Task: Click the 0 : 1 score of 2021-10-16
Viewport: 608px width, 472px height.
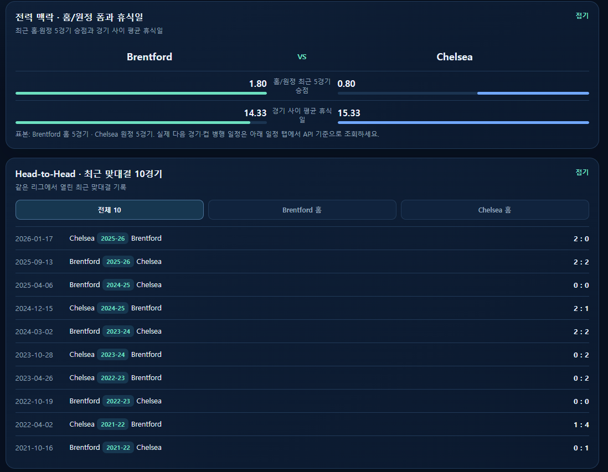Action: [581, 448]
